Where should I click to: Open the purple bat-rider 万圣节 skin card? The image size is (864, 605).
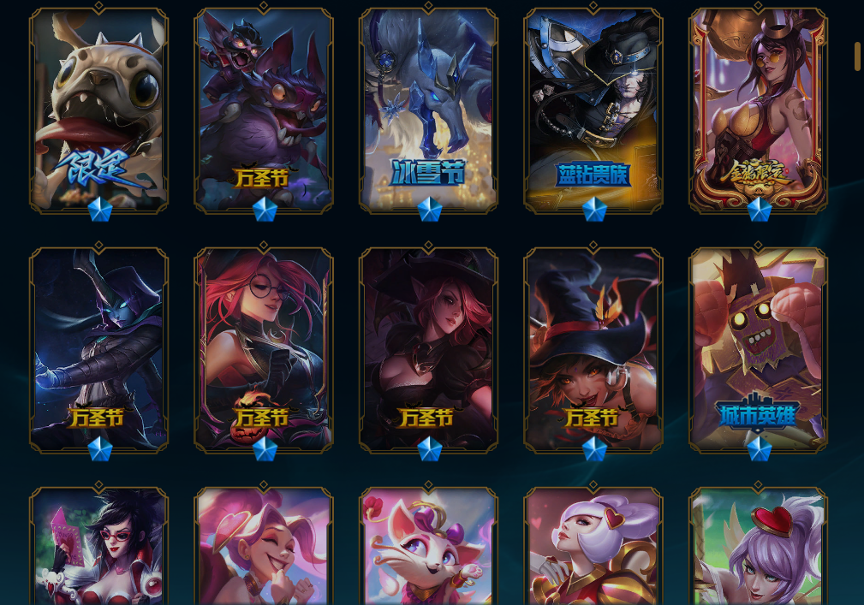click(x=264, y=110)
